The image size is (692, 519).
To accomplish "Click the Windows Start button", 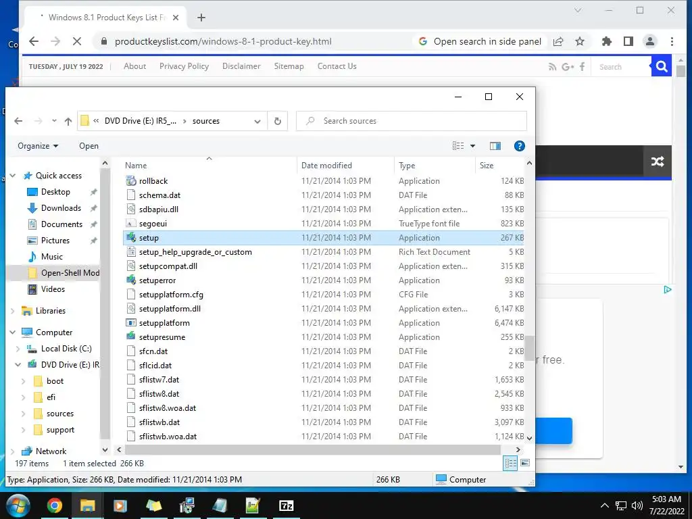I will point(18,505).
